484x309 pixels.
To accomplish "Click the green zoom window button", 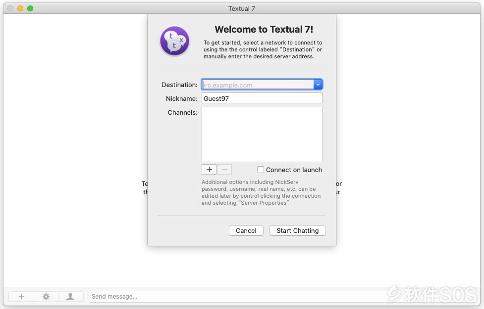I will (30, 8).
